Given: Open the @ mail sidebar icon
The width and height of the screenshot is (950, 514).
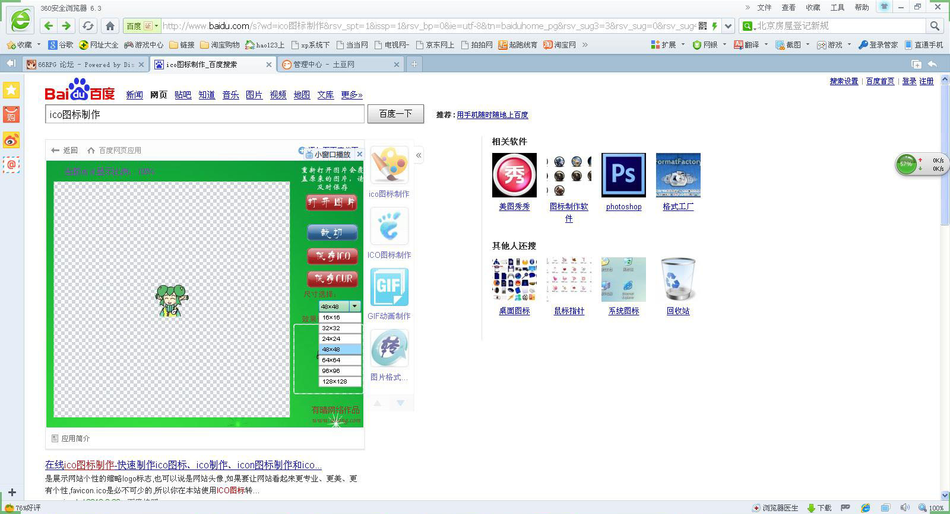Looking at the screenshot, I should [11, 165].
